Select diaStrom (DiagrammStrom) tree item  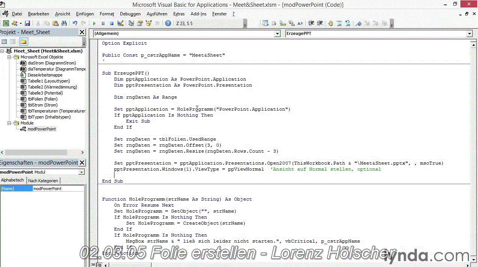click(52, 63)
